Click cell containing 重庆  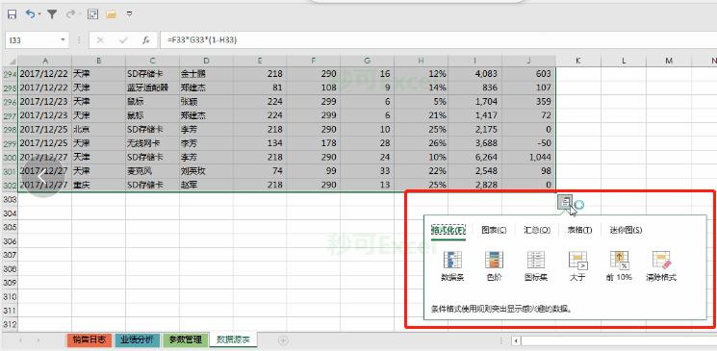click(x=98, y=185)
